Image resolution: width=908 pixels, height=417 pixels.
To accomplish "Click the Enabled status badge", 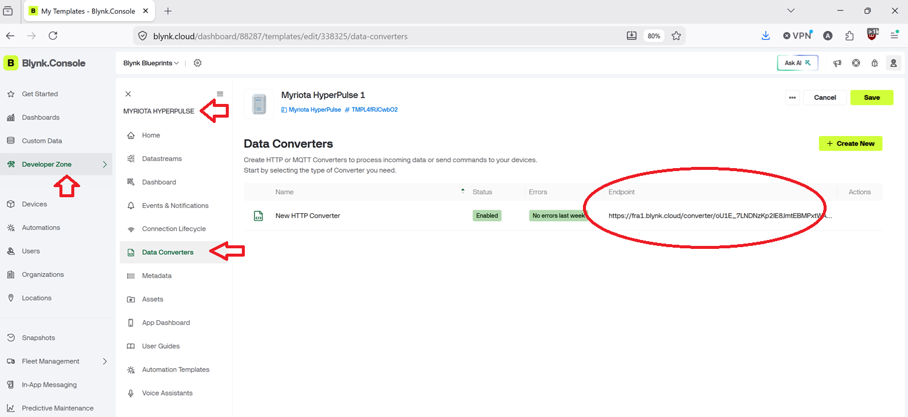I will [x=487, y=216].
